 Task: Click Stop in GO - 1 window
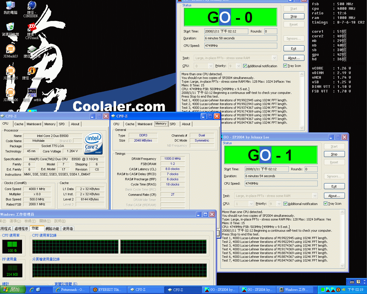click(334, 154)
